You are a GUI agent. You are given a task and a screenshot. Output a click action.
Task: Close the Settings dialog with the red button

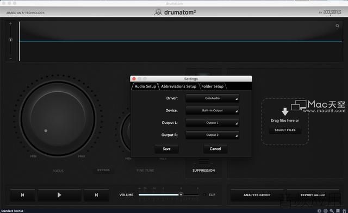pyautogui.click(x=134, y=79)
